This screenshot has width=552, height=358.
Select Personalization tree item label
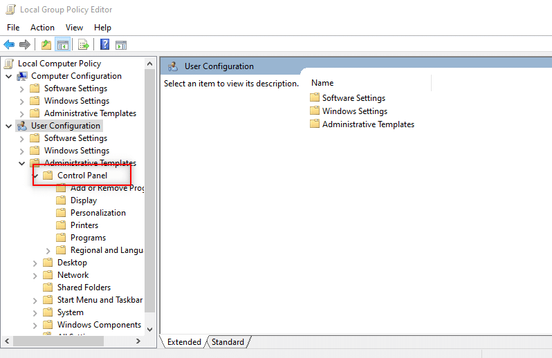coord(98,213)
